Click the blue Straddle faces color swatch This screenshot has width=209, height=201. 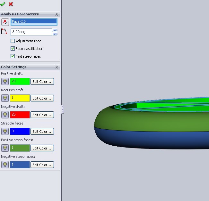click(x=20, y=131)
